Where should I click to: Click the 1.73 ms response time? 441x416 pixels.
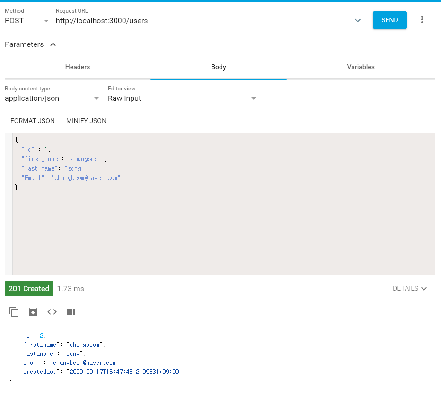(71, 289)
